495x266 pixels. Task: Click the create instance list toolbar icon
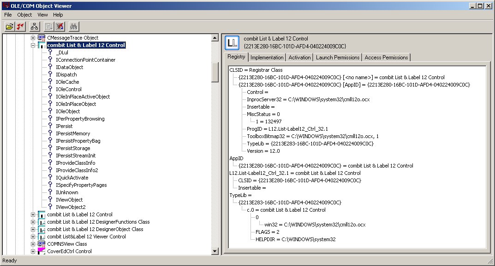pos(49,26)
